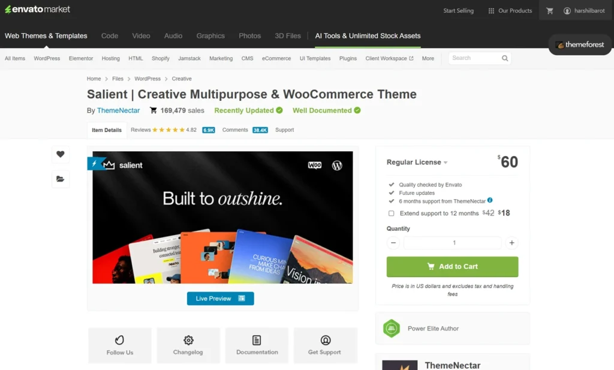Increase quantity with the plus button
614x370 pixels.
pos(511,243)
